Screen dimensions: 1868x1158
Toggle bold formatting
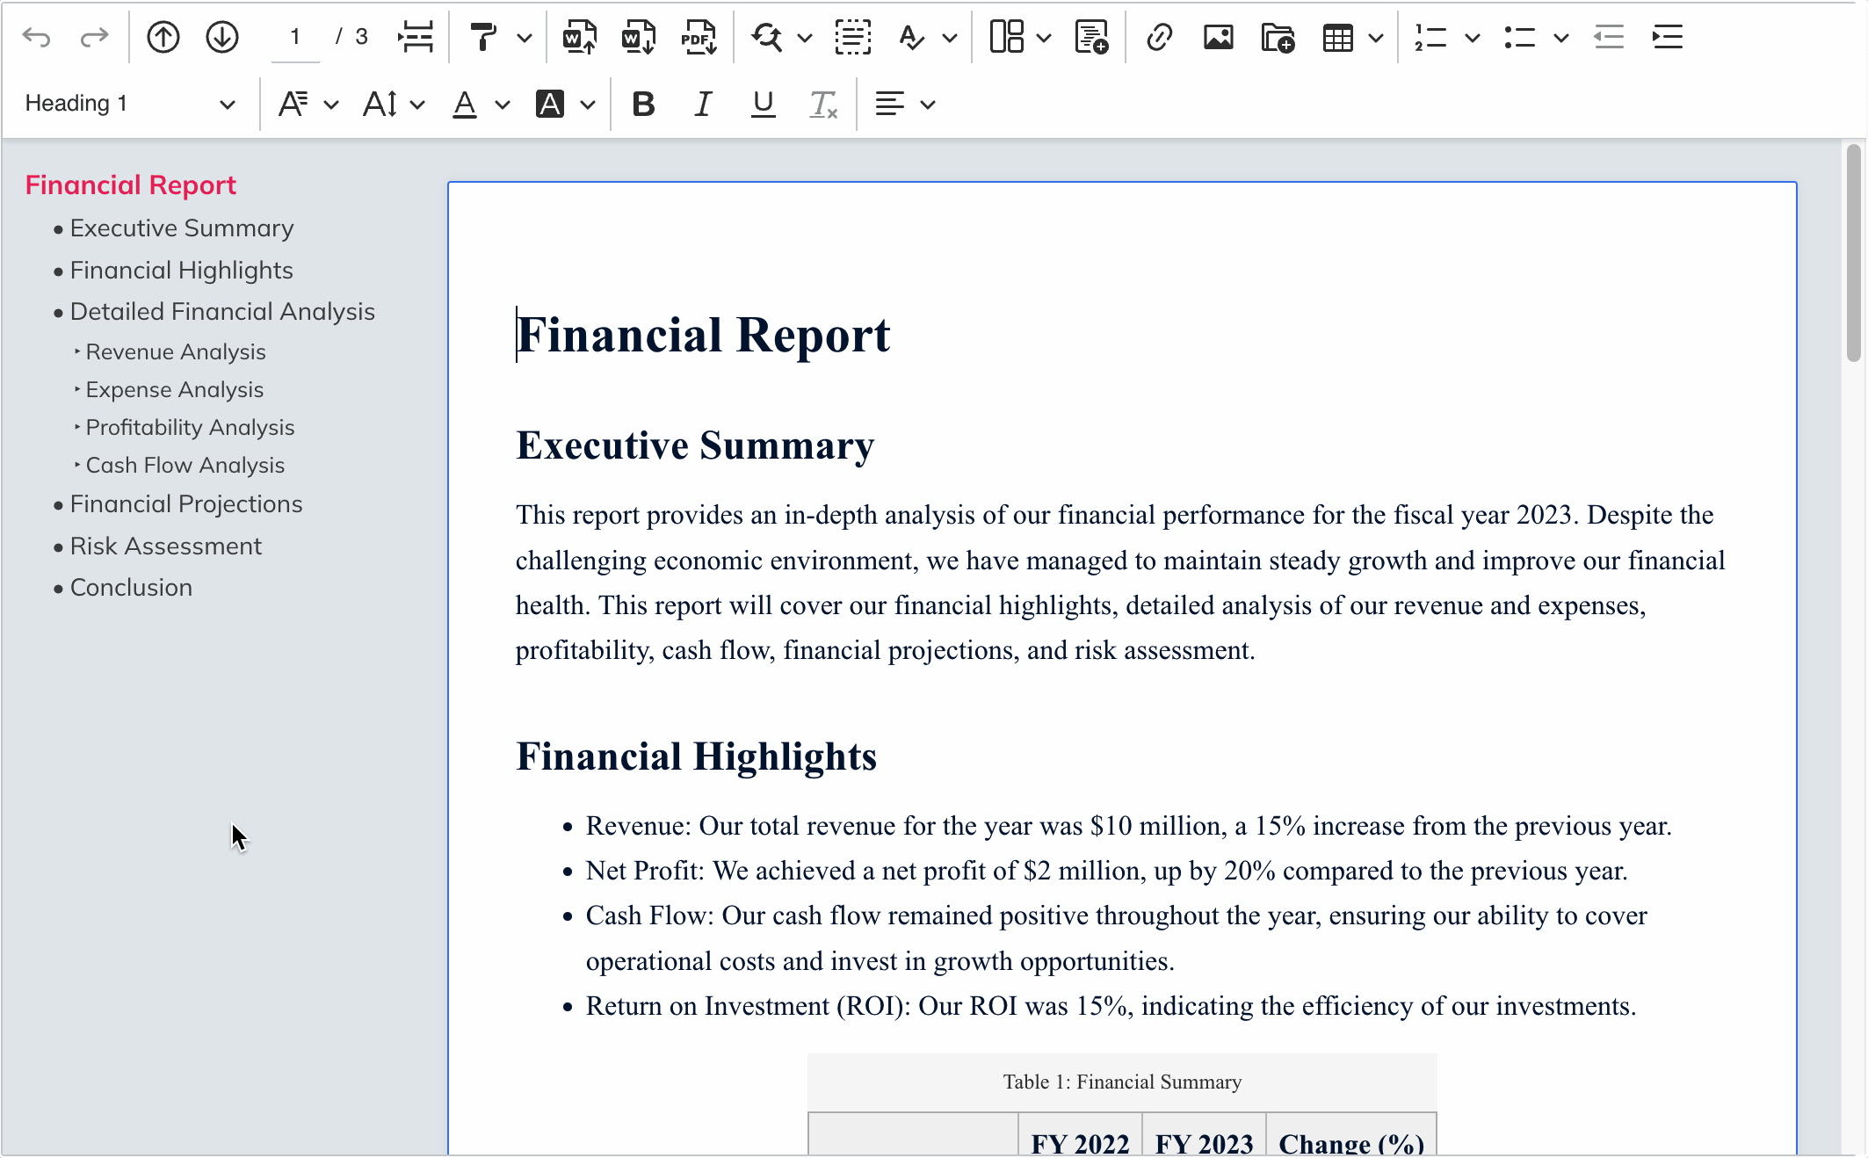[x=643, y=105]
